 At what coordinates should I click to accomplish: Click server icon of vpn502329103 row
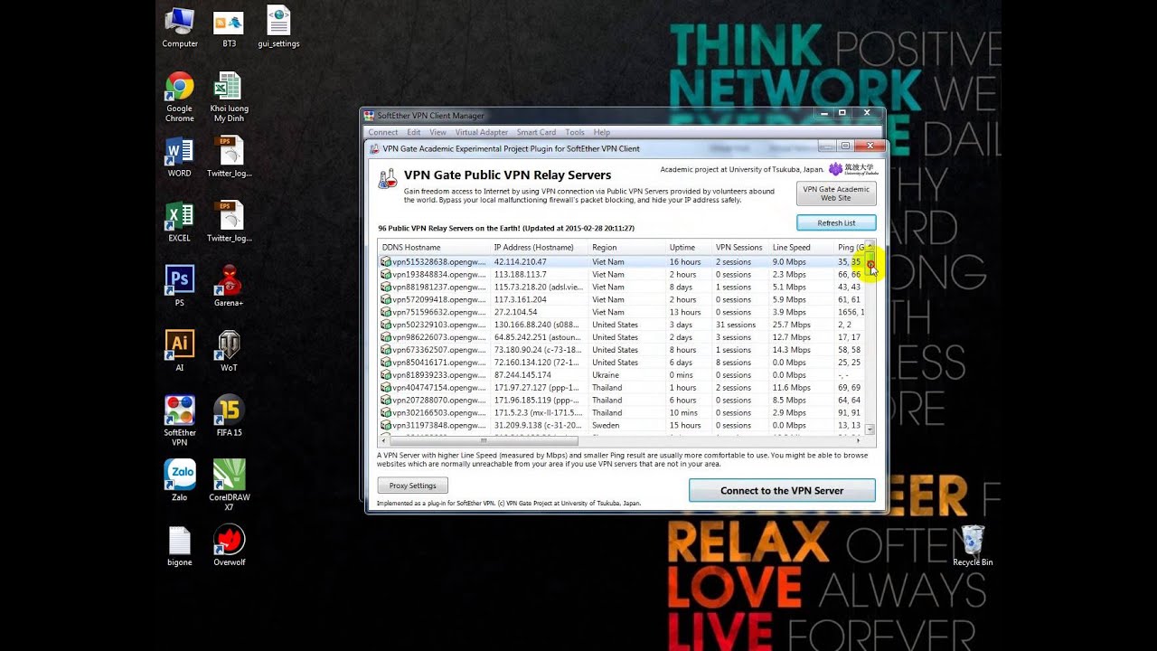(385, 325)
